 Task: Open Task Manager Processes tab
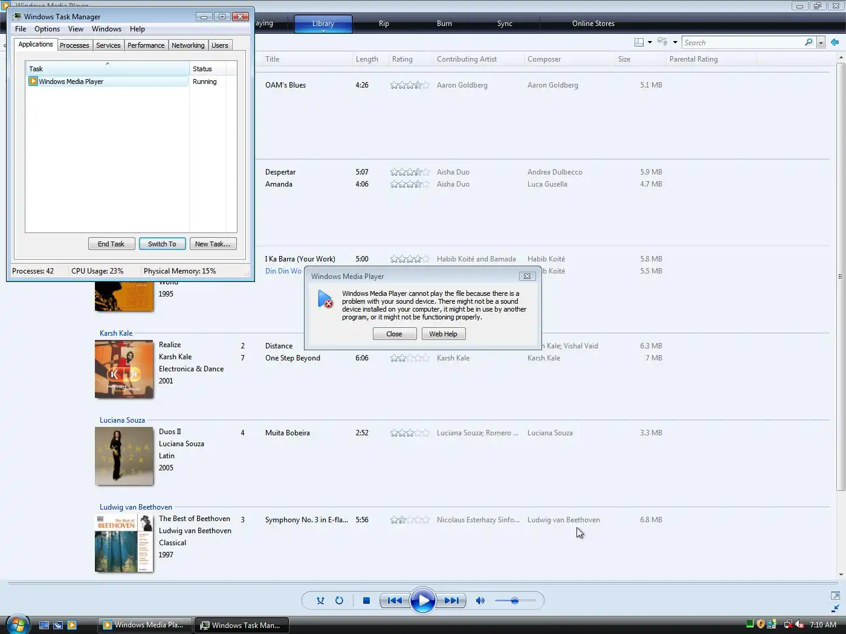click(74, 45)
